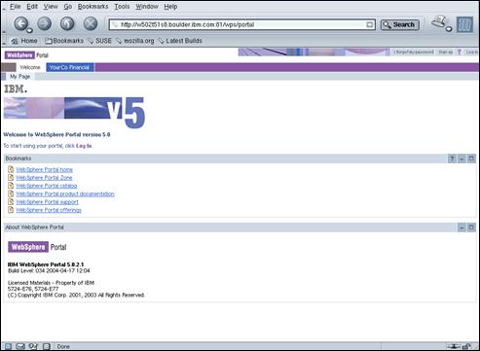The width and height of the screenshot is (480, 351).
Task: Reload the page with the Reload button
Action: tap(67, 23)
